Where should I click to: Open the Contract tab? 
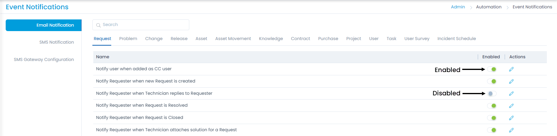pos(300,39)
